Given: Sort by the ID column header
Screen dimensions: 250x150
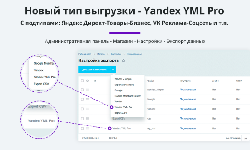Looking at the screenshot, I should point(95,81).
